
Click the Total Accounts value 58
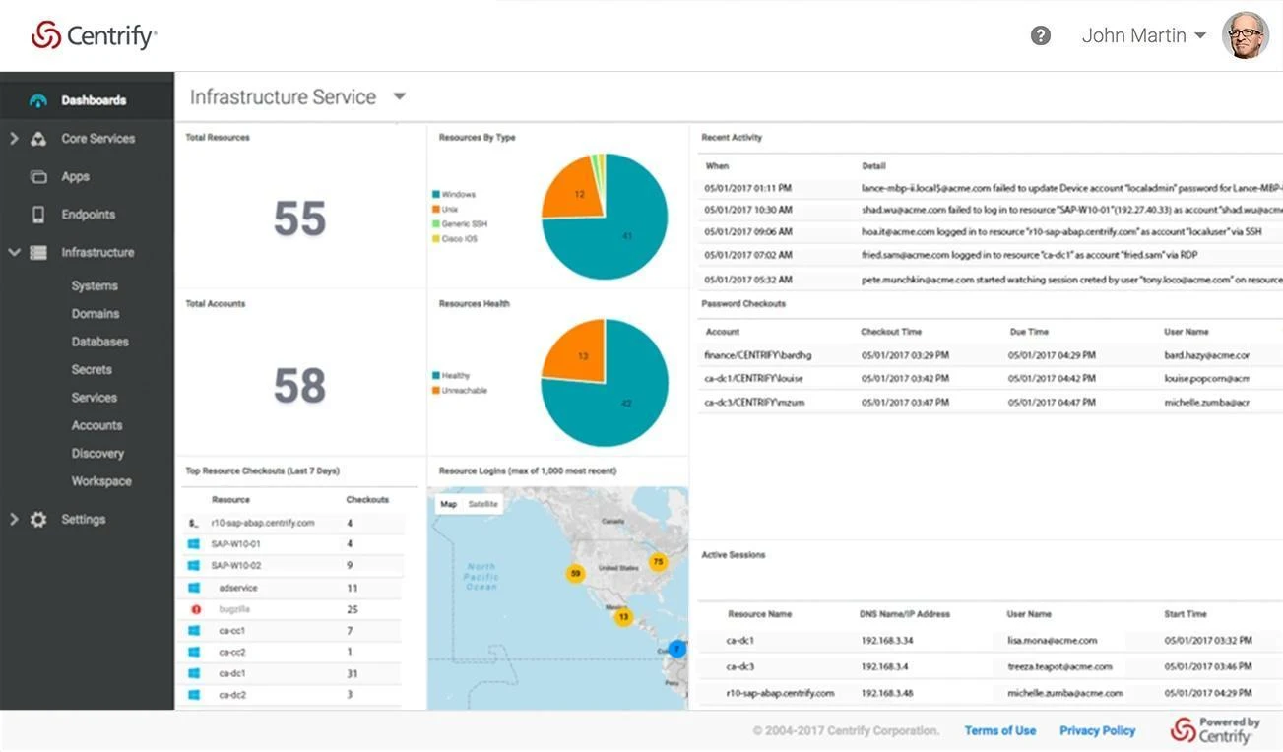tap(299, 386)
